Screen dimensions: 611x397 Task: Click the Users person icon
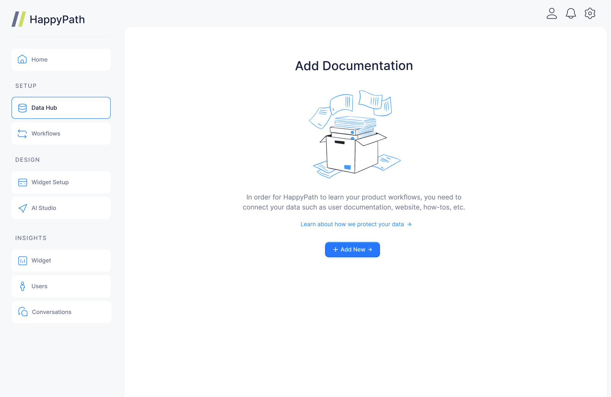pos(22,286)
